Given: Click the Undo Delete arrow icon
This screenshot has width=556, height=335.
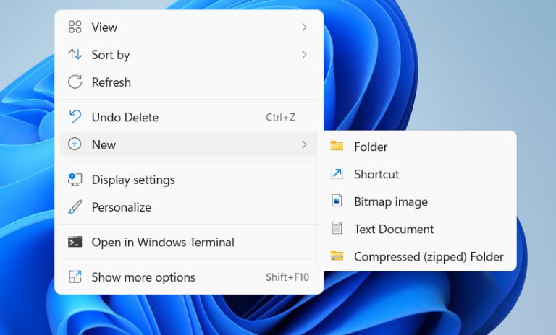Looking at the screenshot, I should coord(75,116).
